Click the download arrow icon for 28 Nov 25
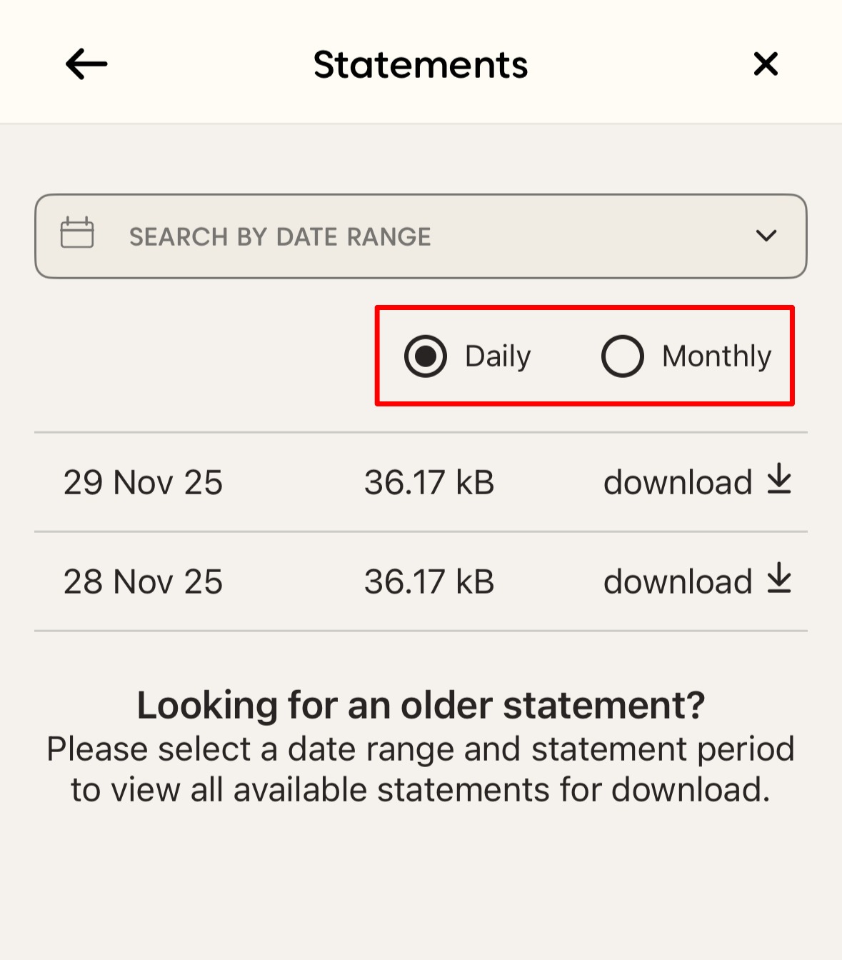Screen dimensions: 842x960 (779, 579)
